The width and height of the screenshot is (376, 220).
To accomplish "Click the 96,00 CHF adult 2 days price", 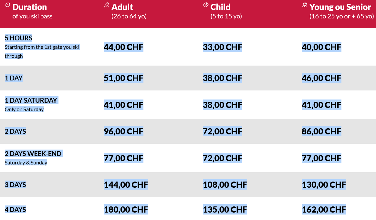I will coord(123,131).
